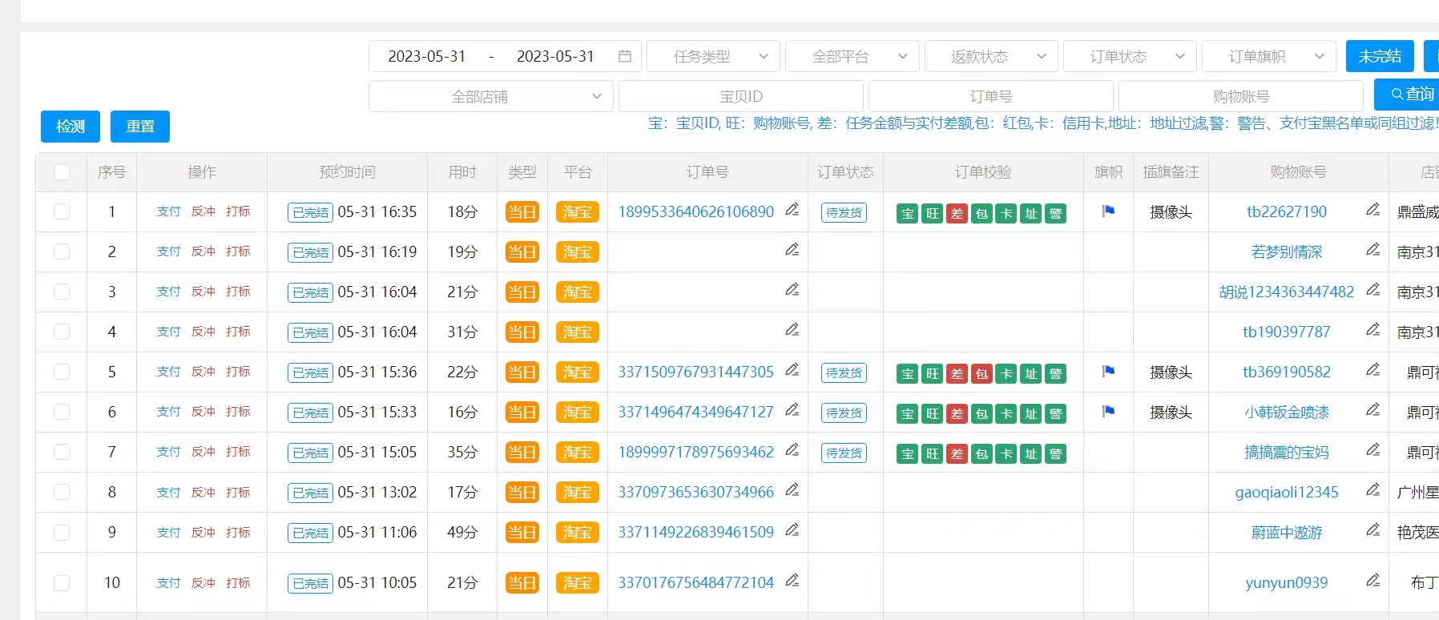Select checkbox for row 2
Image resolution: width=1439 pixels, height=620 pixels.
[62, 252]
